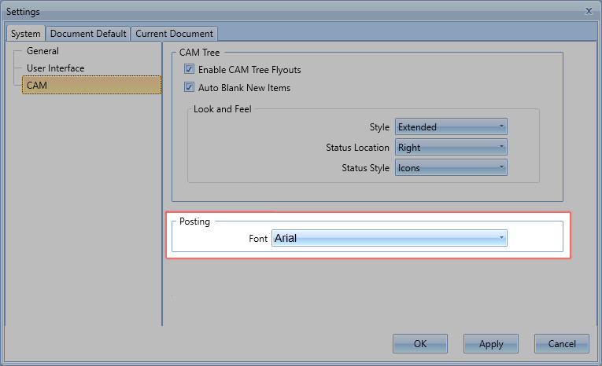The width and height of the screenshot is (602, 366).
Task: Open the Status Style Icons dropdown
Action: (451, 167)
